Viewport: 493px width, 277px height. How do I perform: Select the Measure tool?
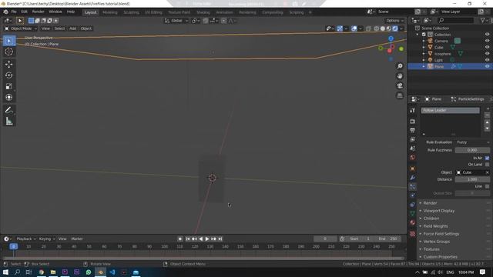click(9, 121)
